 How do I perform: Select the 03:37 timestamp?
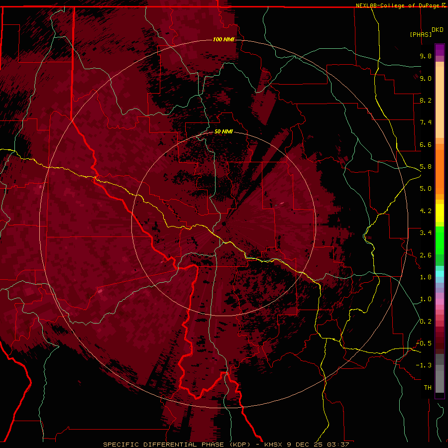[338, 445]
